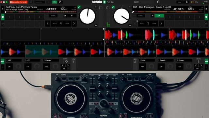This screenshot has height=118, width=209.
Task: Click SYNC on deck 2
Action: tap(141, 16)
